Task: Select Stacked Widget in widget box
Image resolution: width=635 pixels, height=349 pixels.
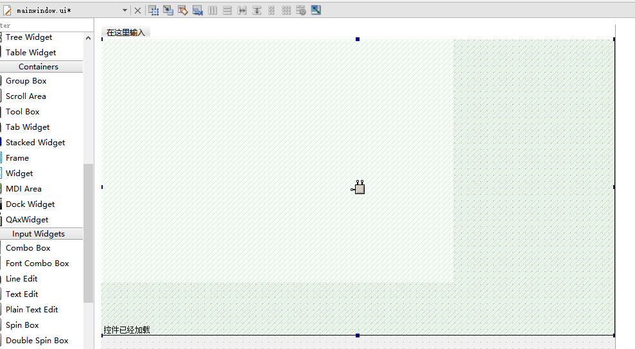Action: (x=35, y=143)
